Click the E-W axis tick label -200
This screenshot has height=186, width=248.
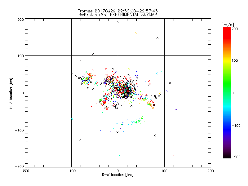pos(25,171)
